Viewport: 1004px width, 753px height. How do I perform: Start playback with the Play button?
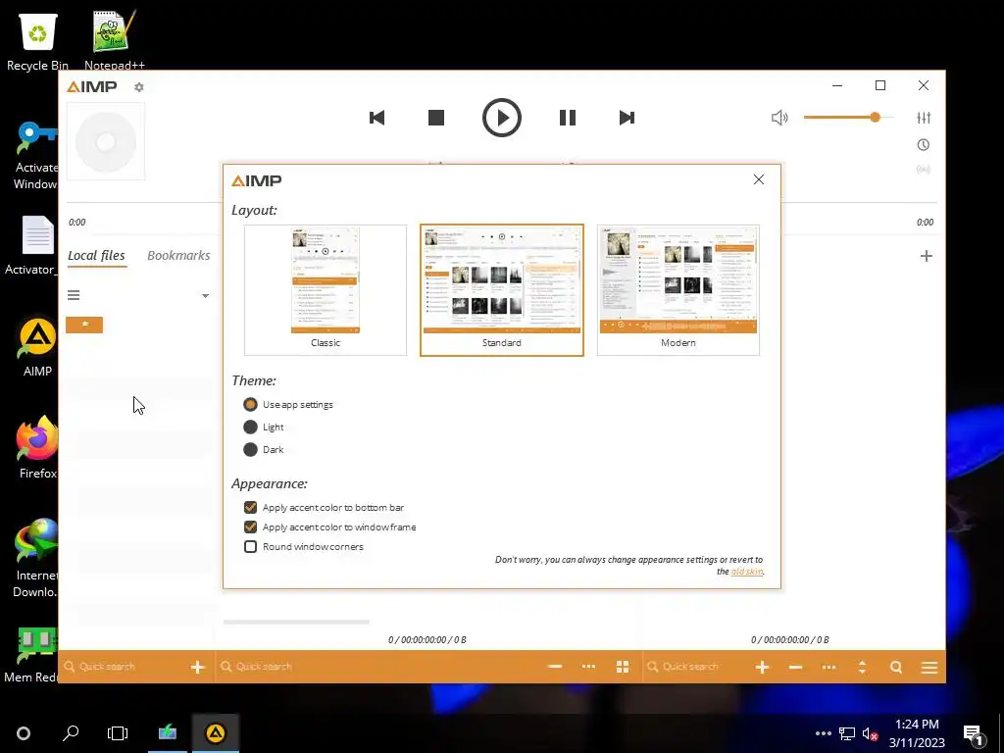502,118
